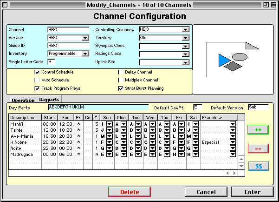Select the Manhã description cell
279x202 pixels.
[25, 124]
